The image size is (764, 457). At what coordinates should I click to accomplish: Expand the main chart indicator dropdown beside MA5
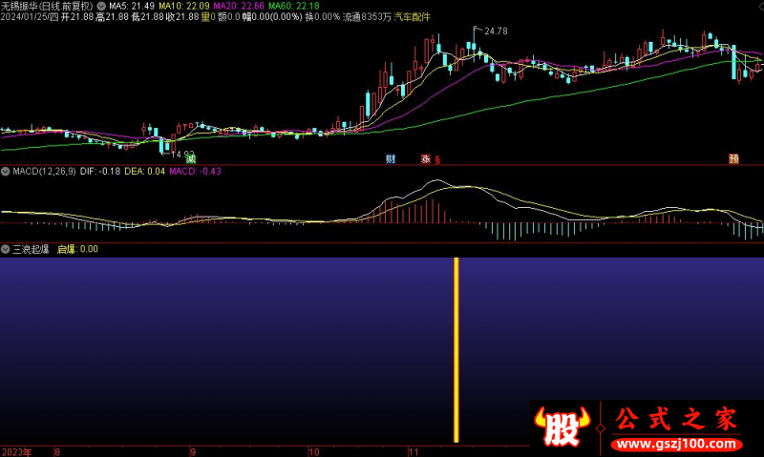point(102,6)
